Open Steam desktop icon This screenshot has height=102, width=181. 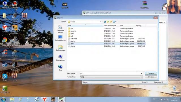pyautogui.click(x=5, y=65)
